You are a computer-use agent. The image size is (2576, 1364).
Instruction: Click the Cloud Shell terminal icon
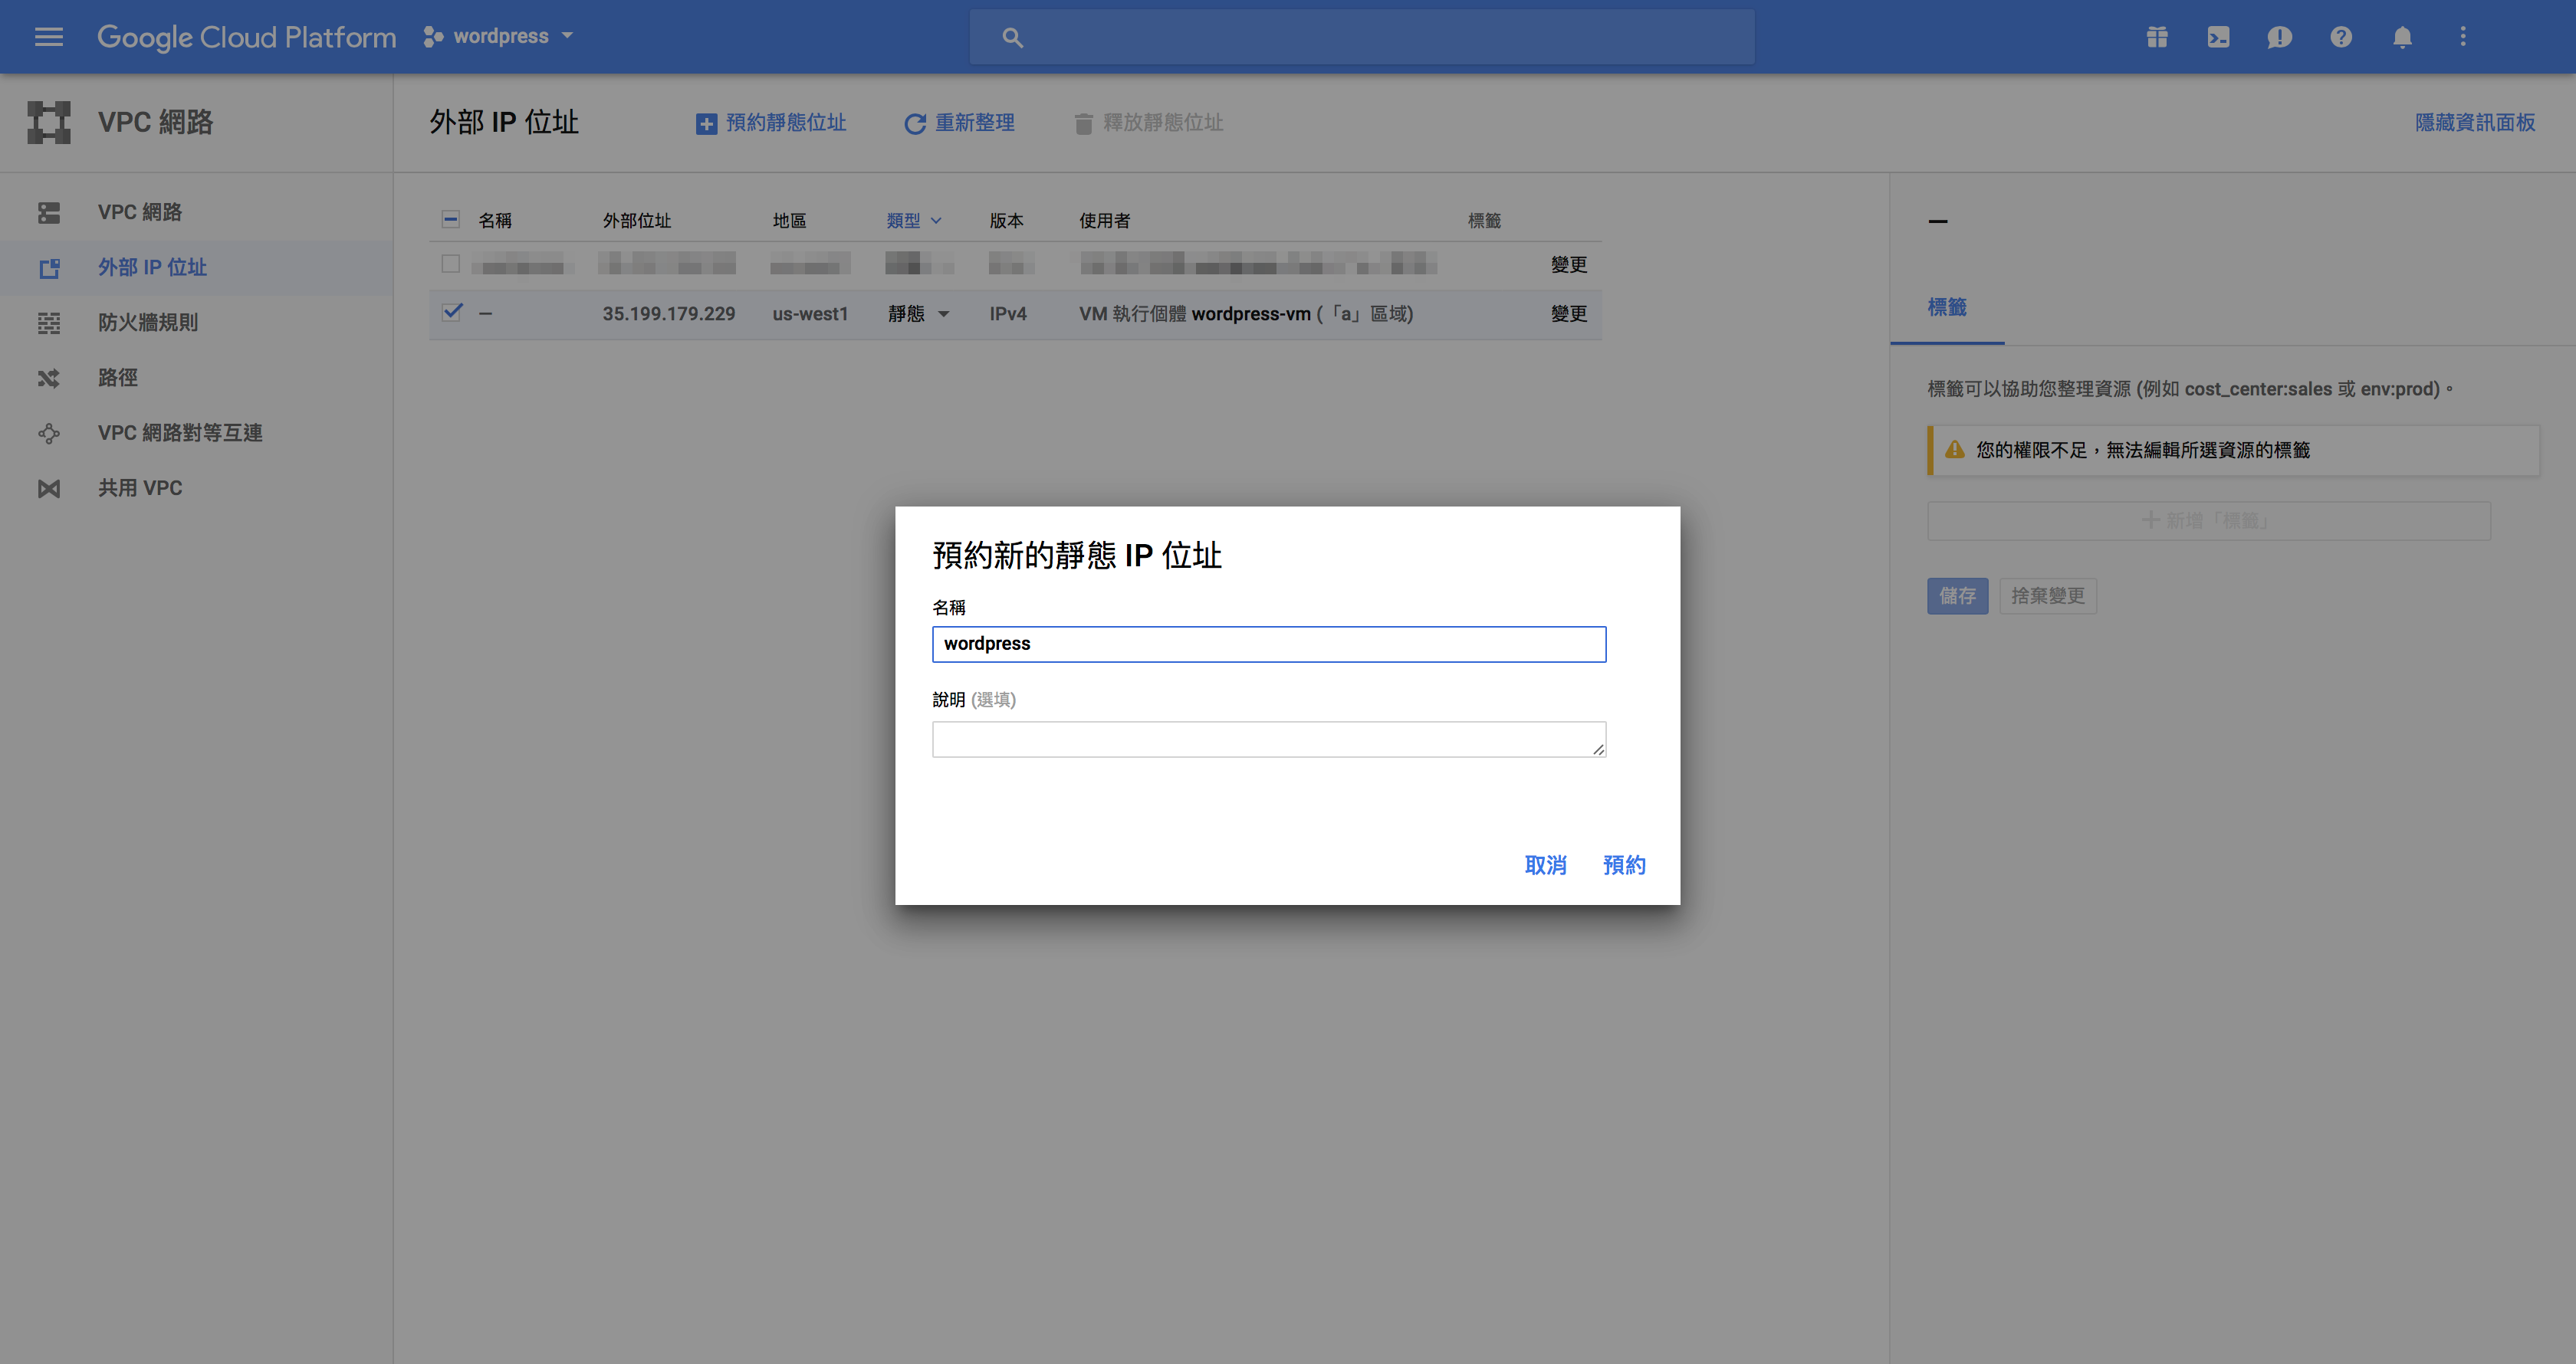tap(2218, 37)
